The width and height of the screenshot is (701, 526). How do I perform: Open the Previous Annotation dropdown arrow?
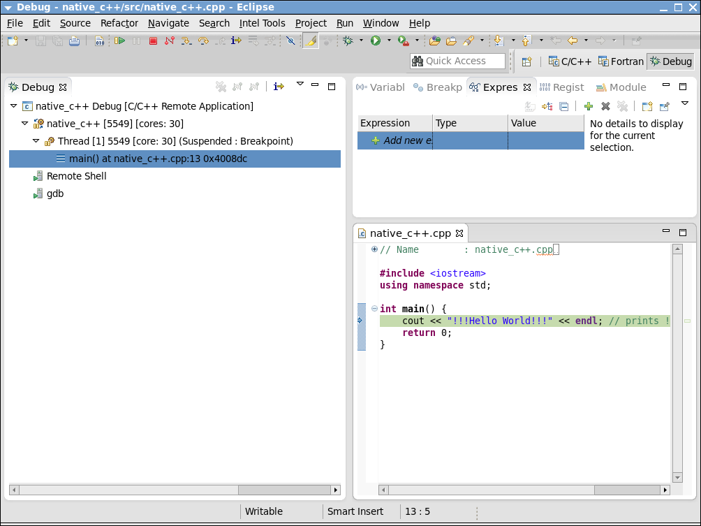(x=541, y=41)
